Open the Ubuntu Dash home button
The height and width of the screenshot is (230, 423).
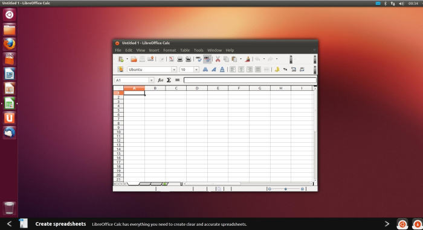pos(10,14)
